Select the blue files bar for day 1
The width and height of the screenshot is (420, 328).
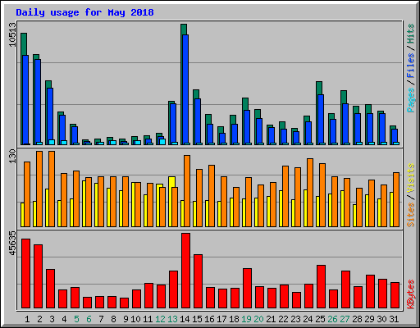point(25,100)
